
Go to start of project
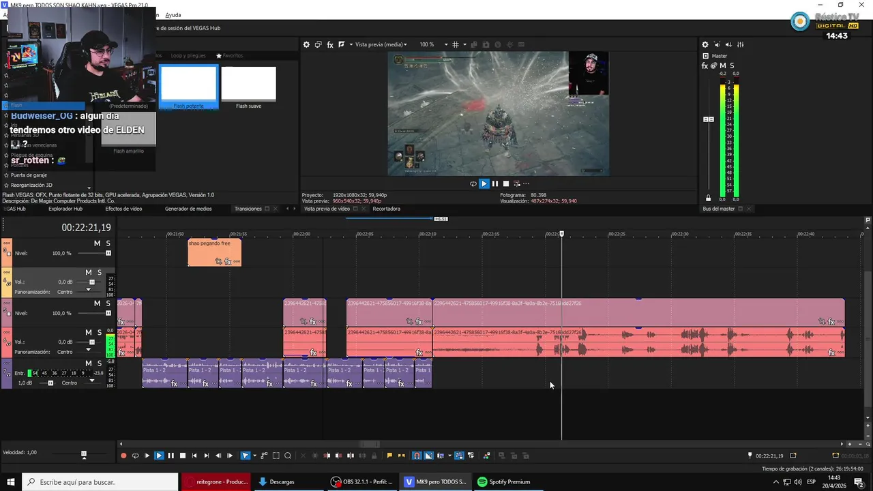(194, 456)
